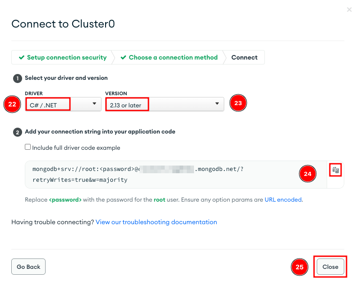Click the step 2 number badge
The width and height of the screenshot is (356, 286).
click(x=18, y=132)
